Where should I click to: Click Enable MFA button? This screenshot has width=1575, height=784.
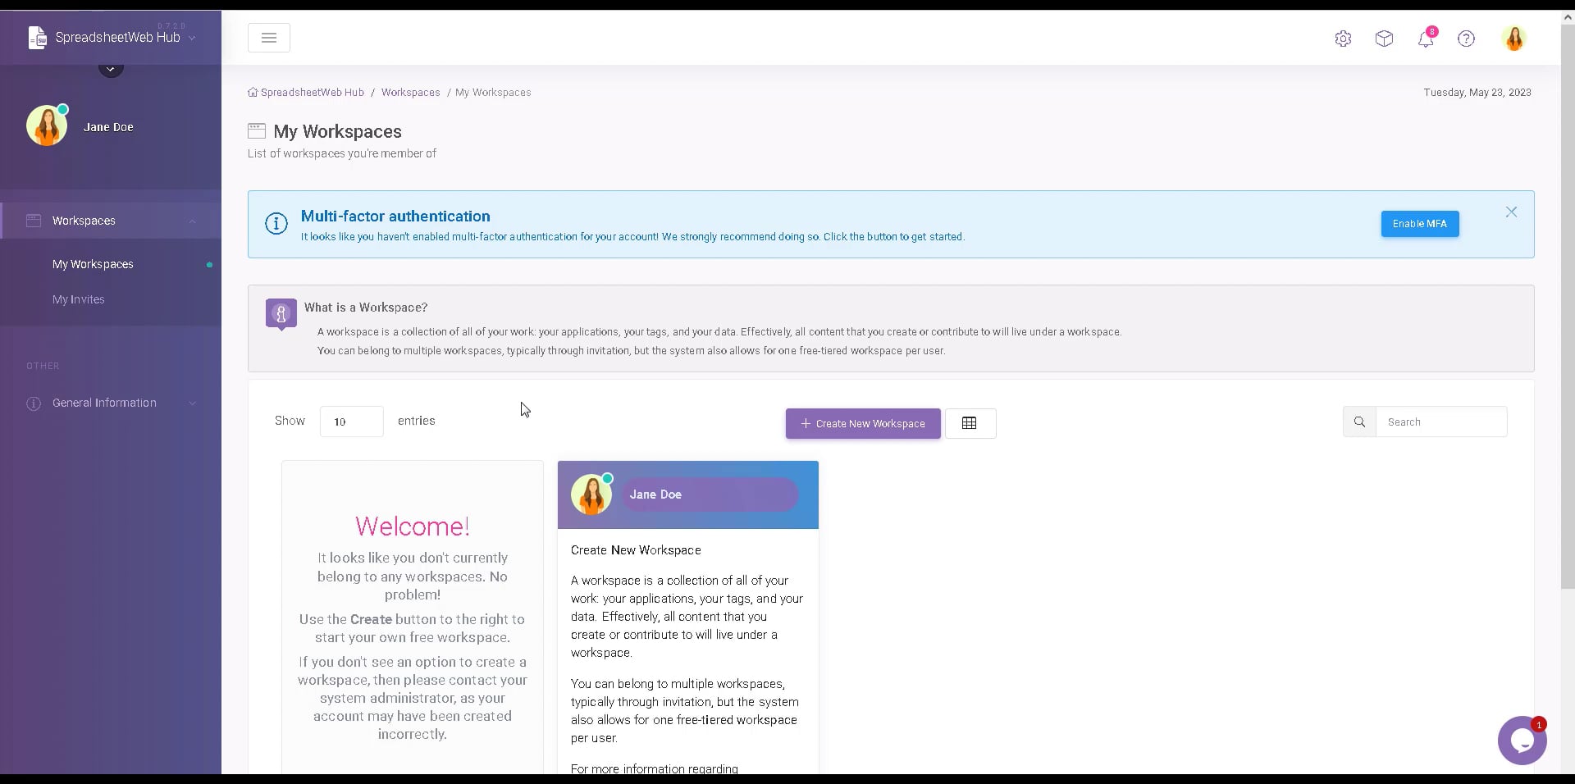(x=1420, y=224)
